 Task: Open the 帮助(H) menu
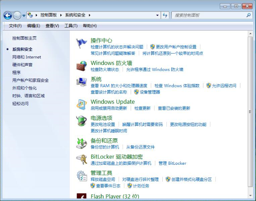click(90, 26)
